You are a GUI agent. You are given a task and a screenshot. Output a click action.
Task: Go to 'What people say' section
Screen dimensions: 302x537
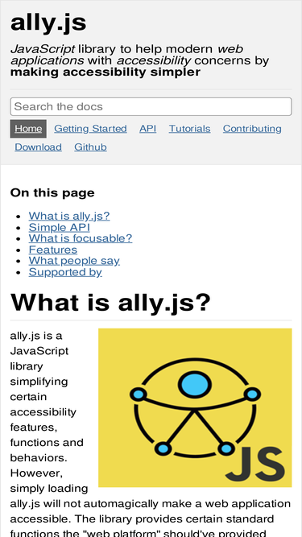point(74,261)
